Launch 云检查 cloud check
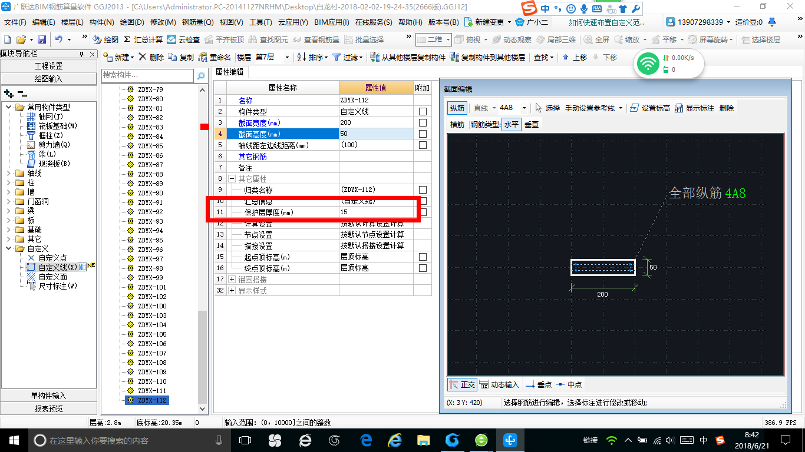Viewport: 805px width, 452px height. (184, 39)
